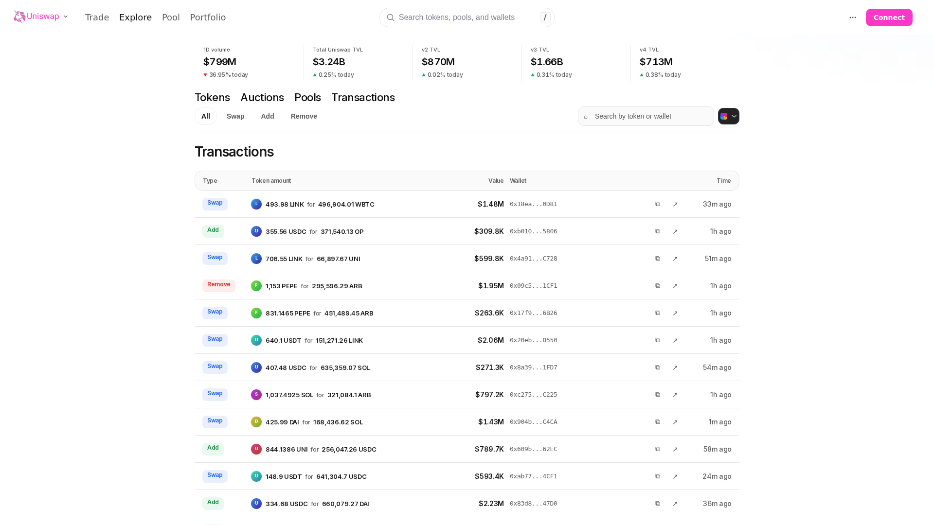Screen dimensions: 934x525
Task: Open explorer link for wallet 0x83d8...47D0
Action: click(x=675, y=504)
